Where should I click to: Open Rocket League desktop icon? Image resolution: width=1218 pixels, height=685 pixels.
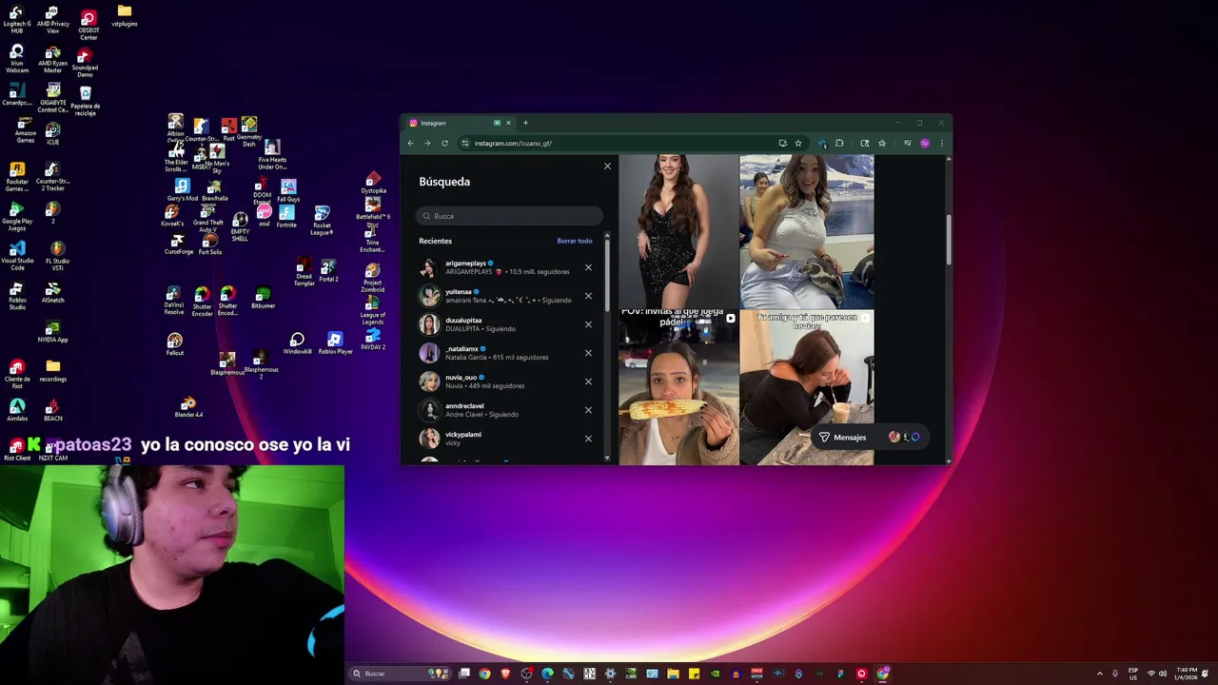322,220
